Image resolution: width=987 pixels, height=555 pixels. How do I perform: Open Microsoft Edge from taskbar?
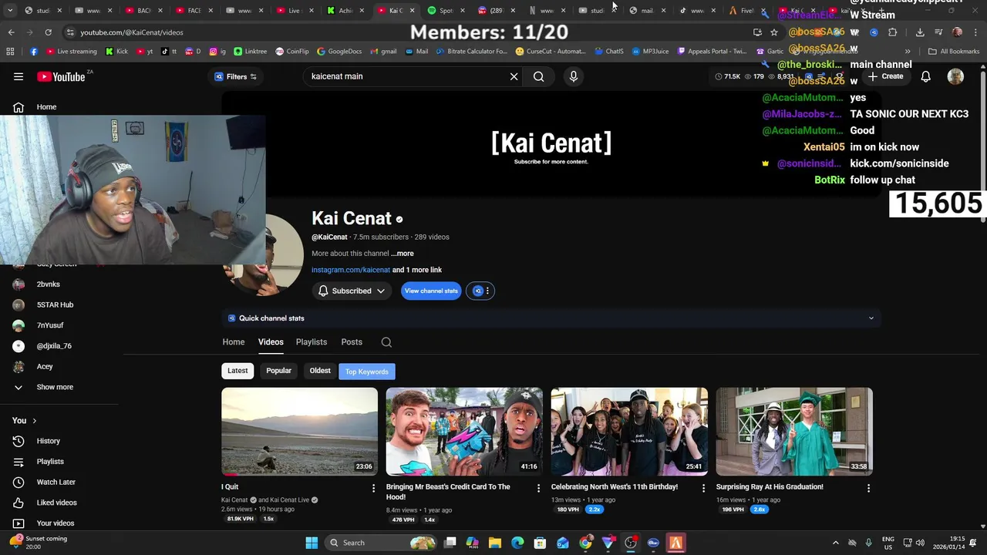pos(517,543)
